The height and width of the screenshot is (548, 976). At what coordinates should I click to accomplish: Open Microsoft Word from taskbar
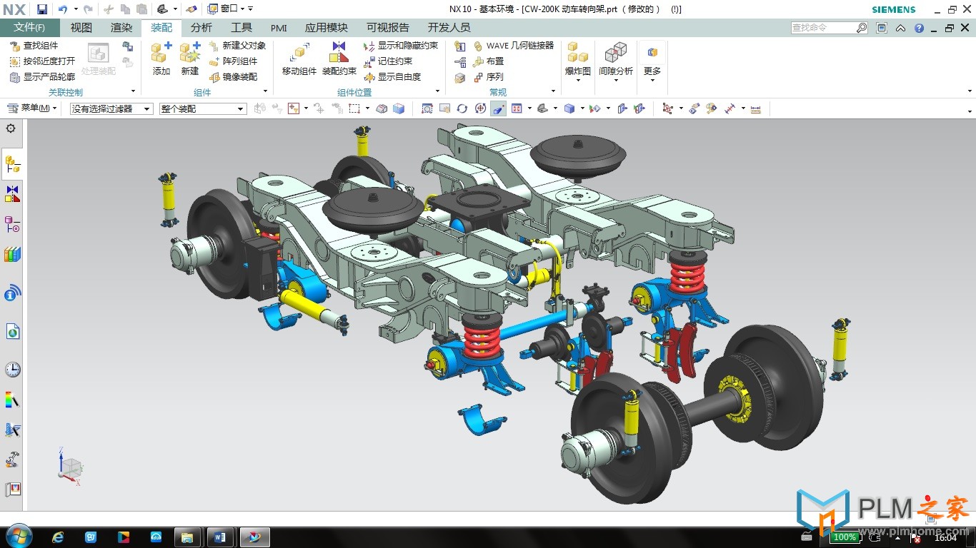tap(219, 537)
